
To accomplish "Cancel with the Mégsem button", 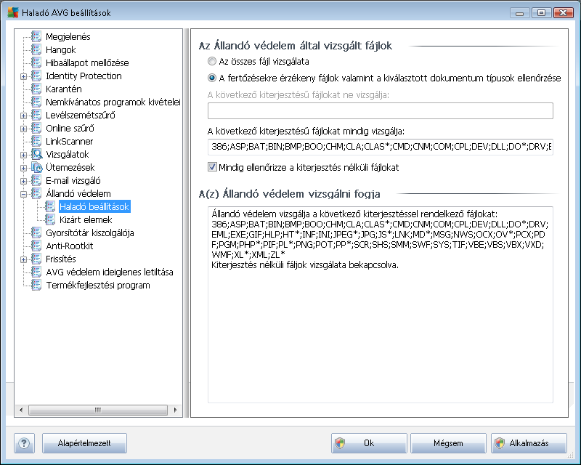I will point(448,443).
